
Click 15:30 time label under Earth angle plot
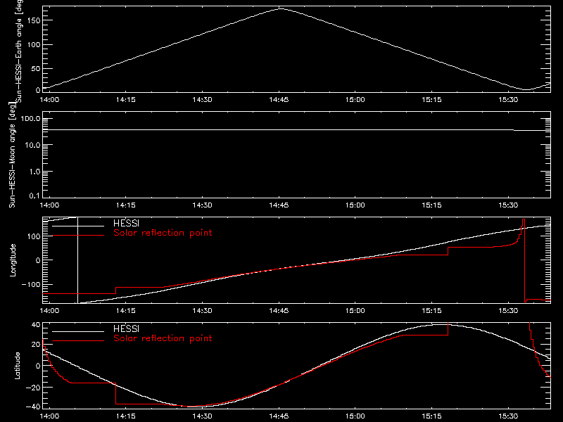coord(508,100)
